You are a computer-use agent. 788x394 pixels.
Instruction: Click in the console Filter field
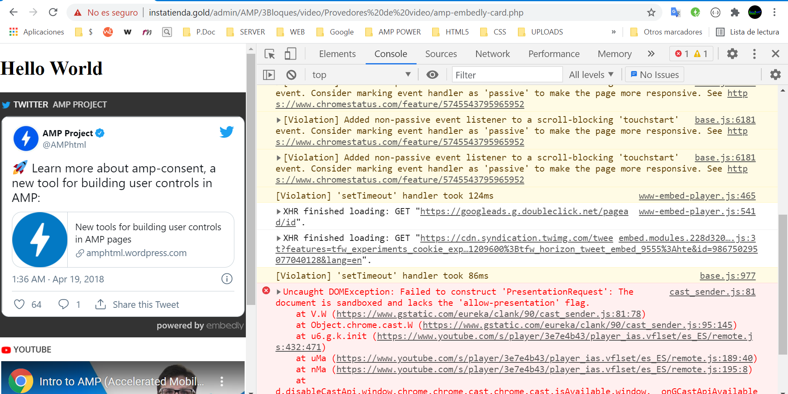(507, 75)
